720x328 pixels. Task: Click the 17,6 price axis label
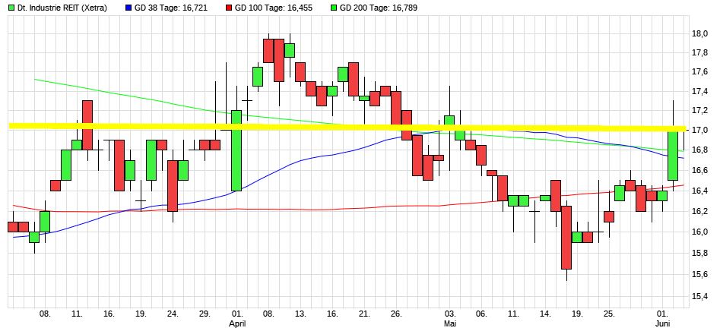(699, 71)
